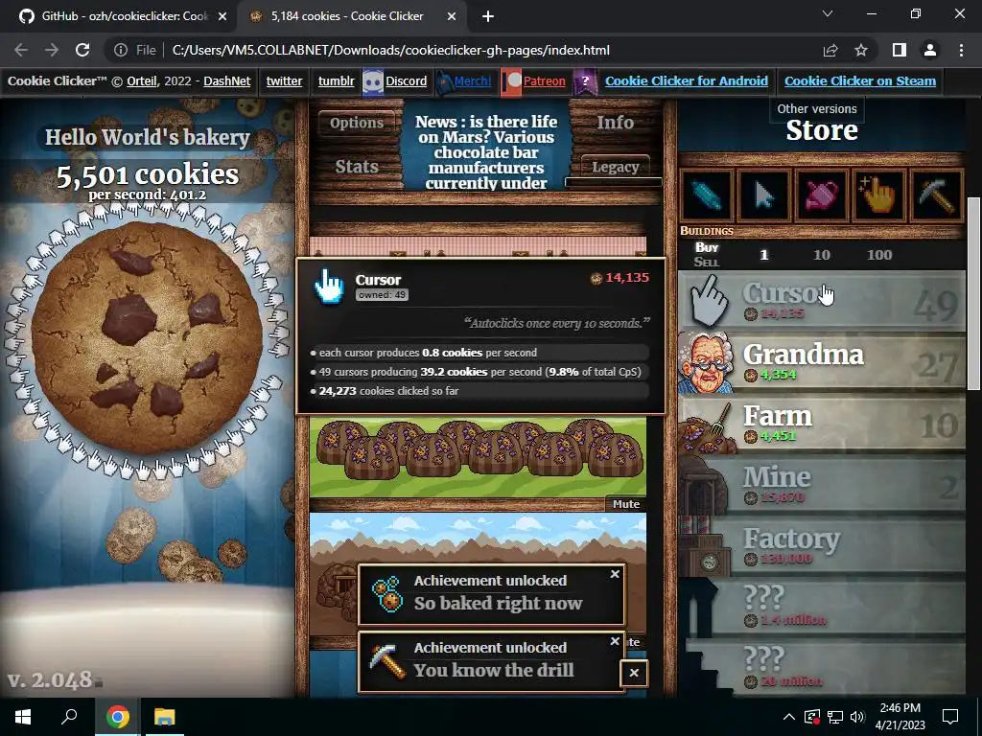Click the store vertical scrollbar

(972, 294)
